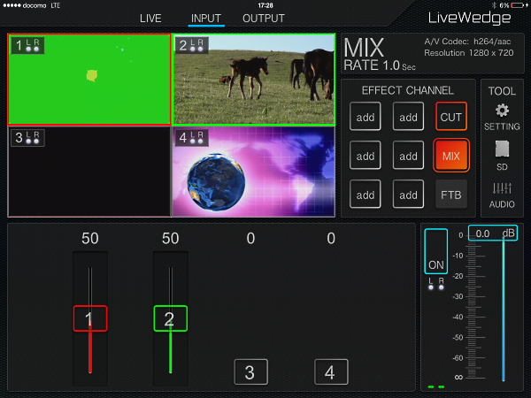Tap left add button beside FTB
Screen dimensions: 531x398
pyautogui.click(x=365, y=195)
